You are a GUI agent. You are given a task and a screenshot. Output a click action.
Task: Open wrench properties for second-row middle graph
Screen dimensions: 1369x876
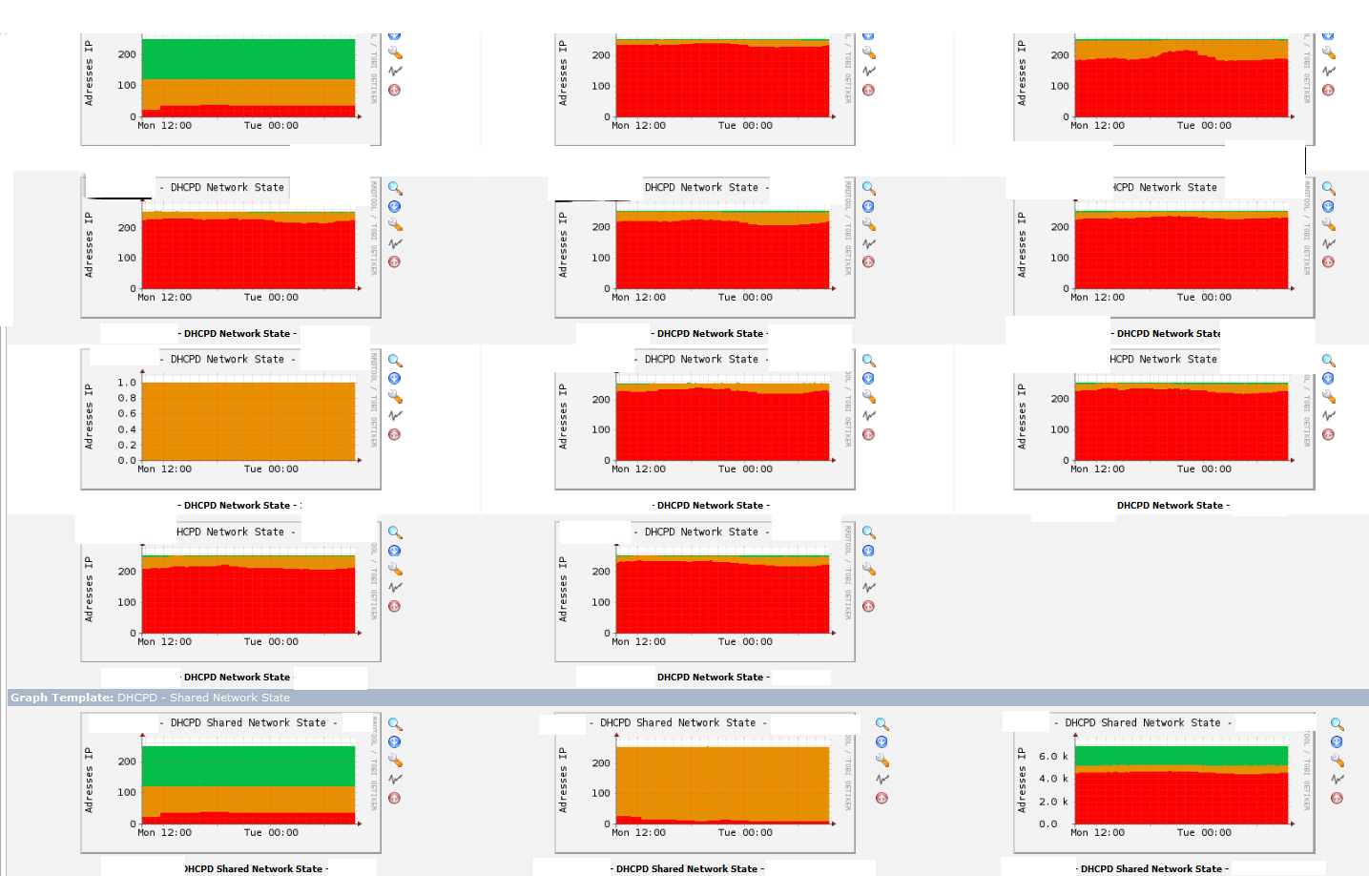[x=869, y=225]
